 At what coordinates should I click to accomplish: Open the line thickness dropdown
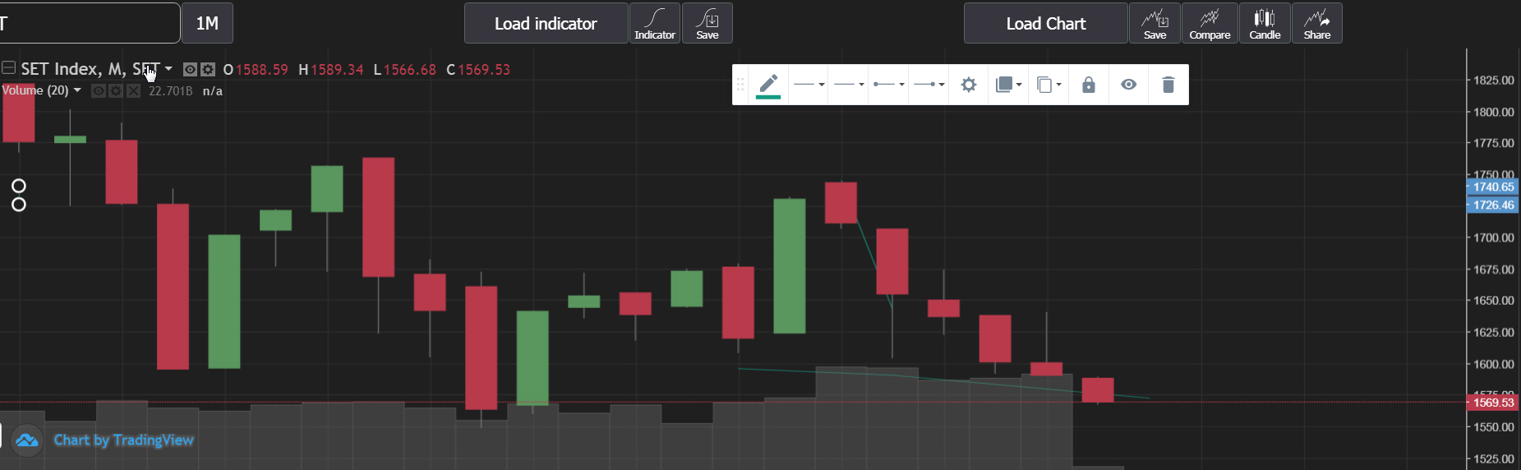[x=809, y=85]
